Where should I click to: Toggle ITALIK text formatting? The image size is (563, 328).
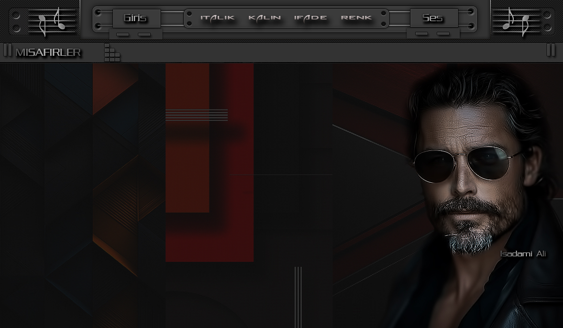(x=218, y=18)
